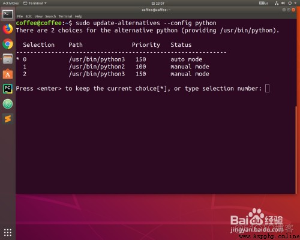This screenshot has width=300, height=240.
Task: Maximize the terminal window
Action: pos(289,10)
